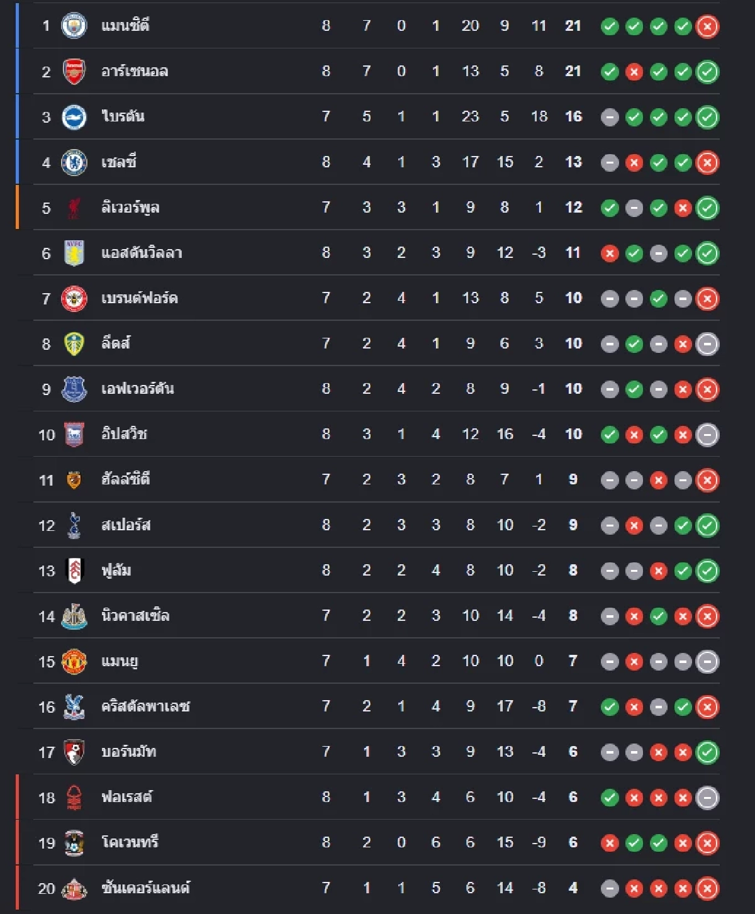Image resolution: width=755 pixels, height=914 pixels.
Task: Open the Liverpool club crest
Action: tap(74, 208)
